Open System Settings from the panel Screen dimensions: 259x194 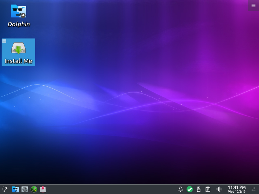tap(25, 189)
